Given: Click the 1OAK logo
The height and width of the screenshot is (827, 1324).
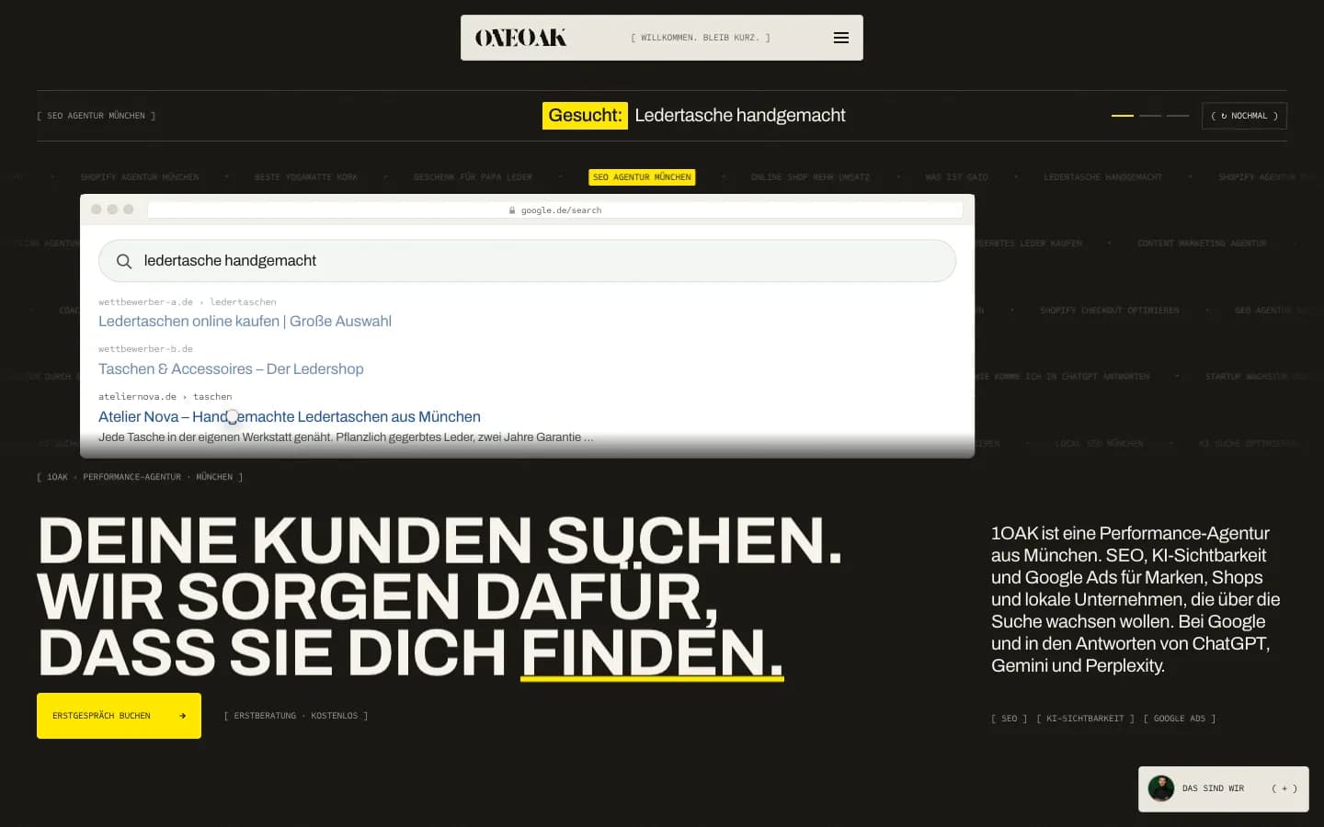Looking at the screenshot, I should point(520,38).
